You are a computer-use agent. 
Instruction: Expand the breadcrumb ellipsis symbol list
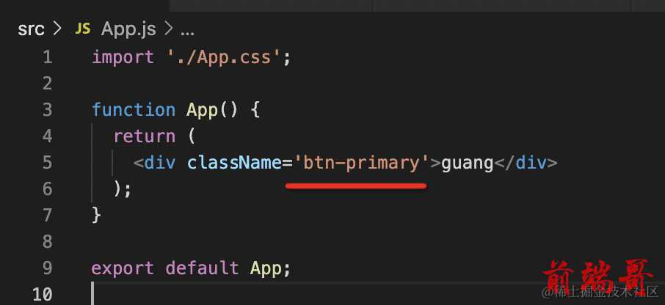pyautogui.click(x=187, y=31)
